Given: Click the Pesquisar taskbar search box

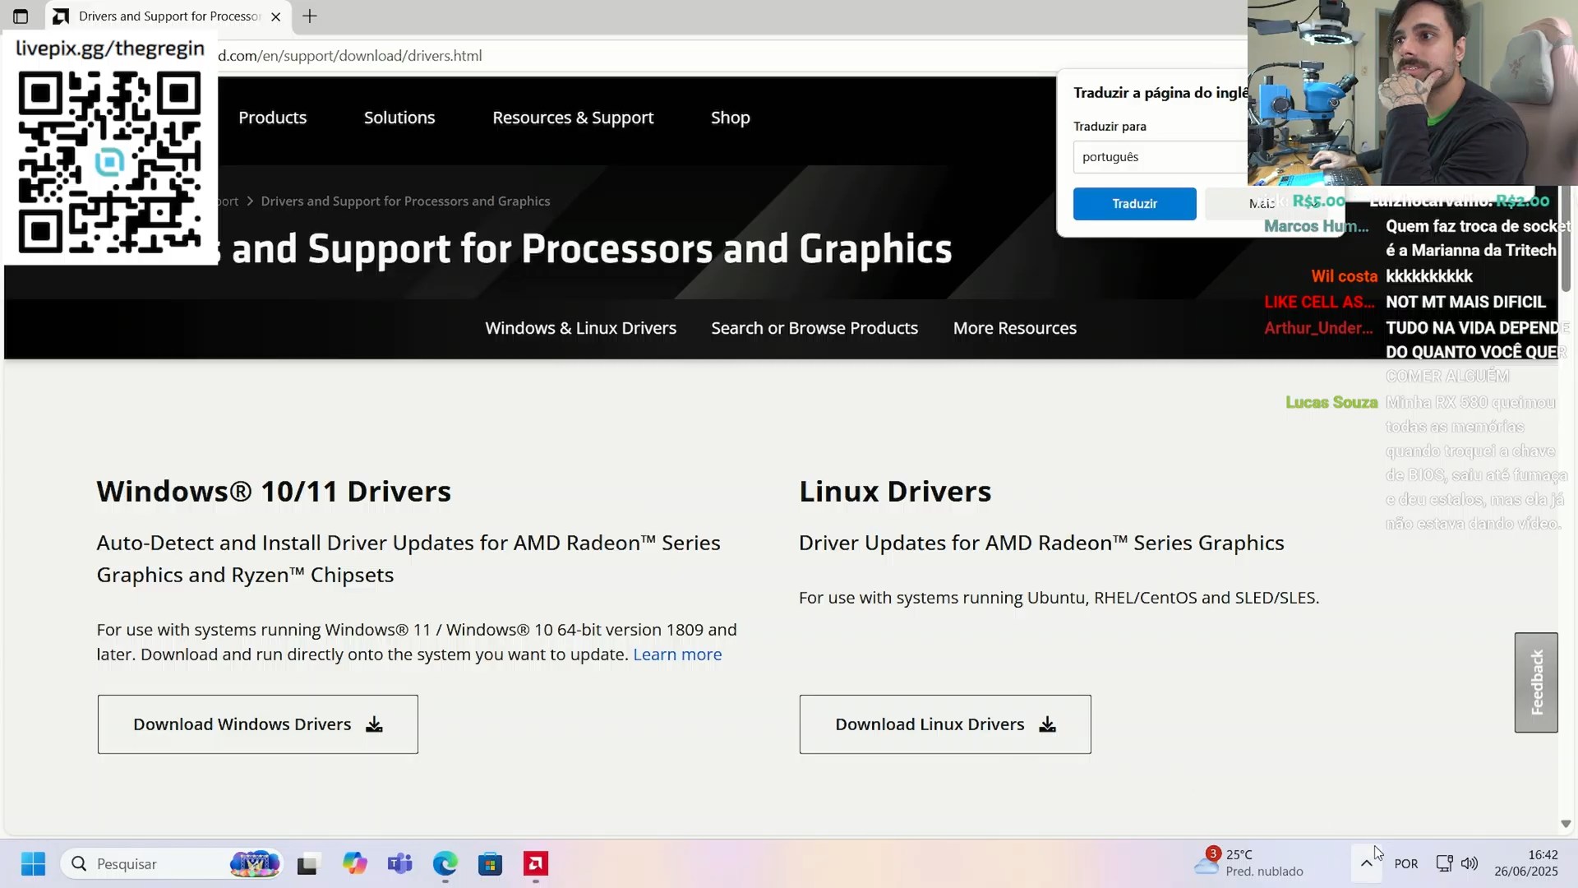Looking at the screenshot, I should [x=171, y=864].
